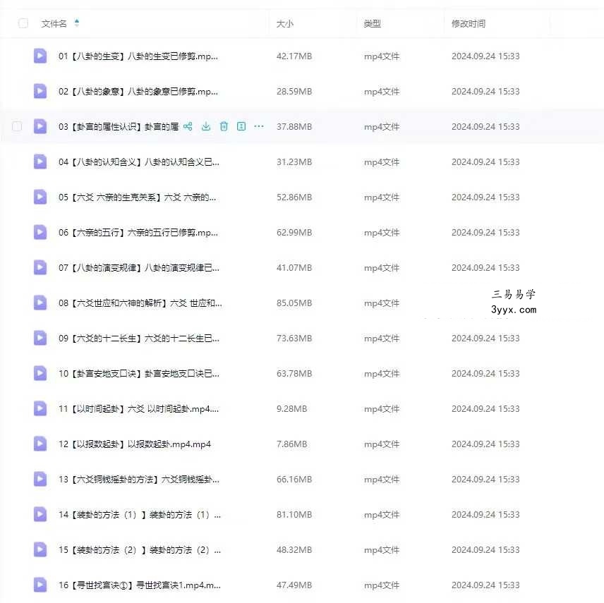Screen dimensions: 604x603
Task: Sort by the 大小 column header
Action: 285,24
